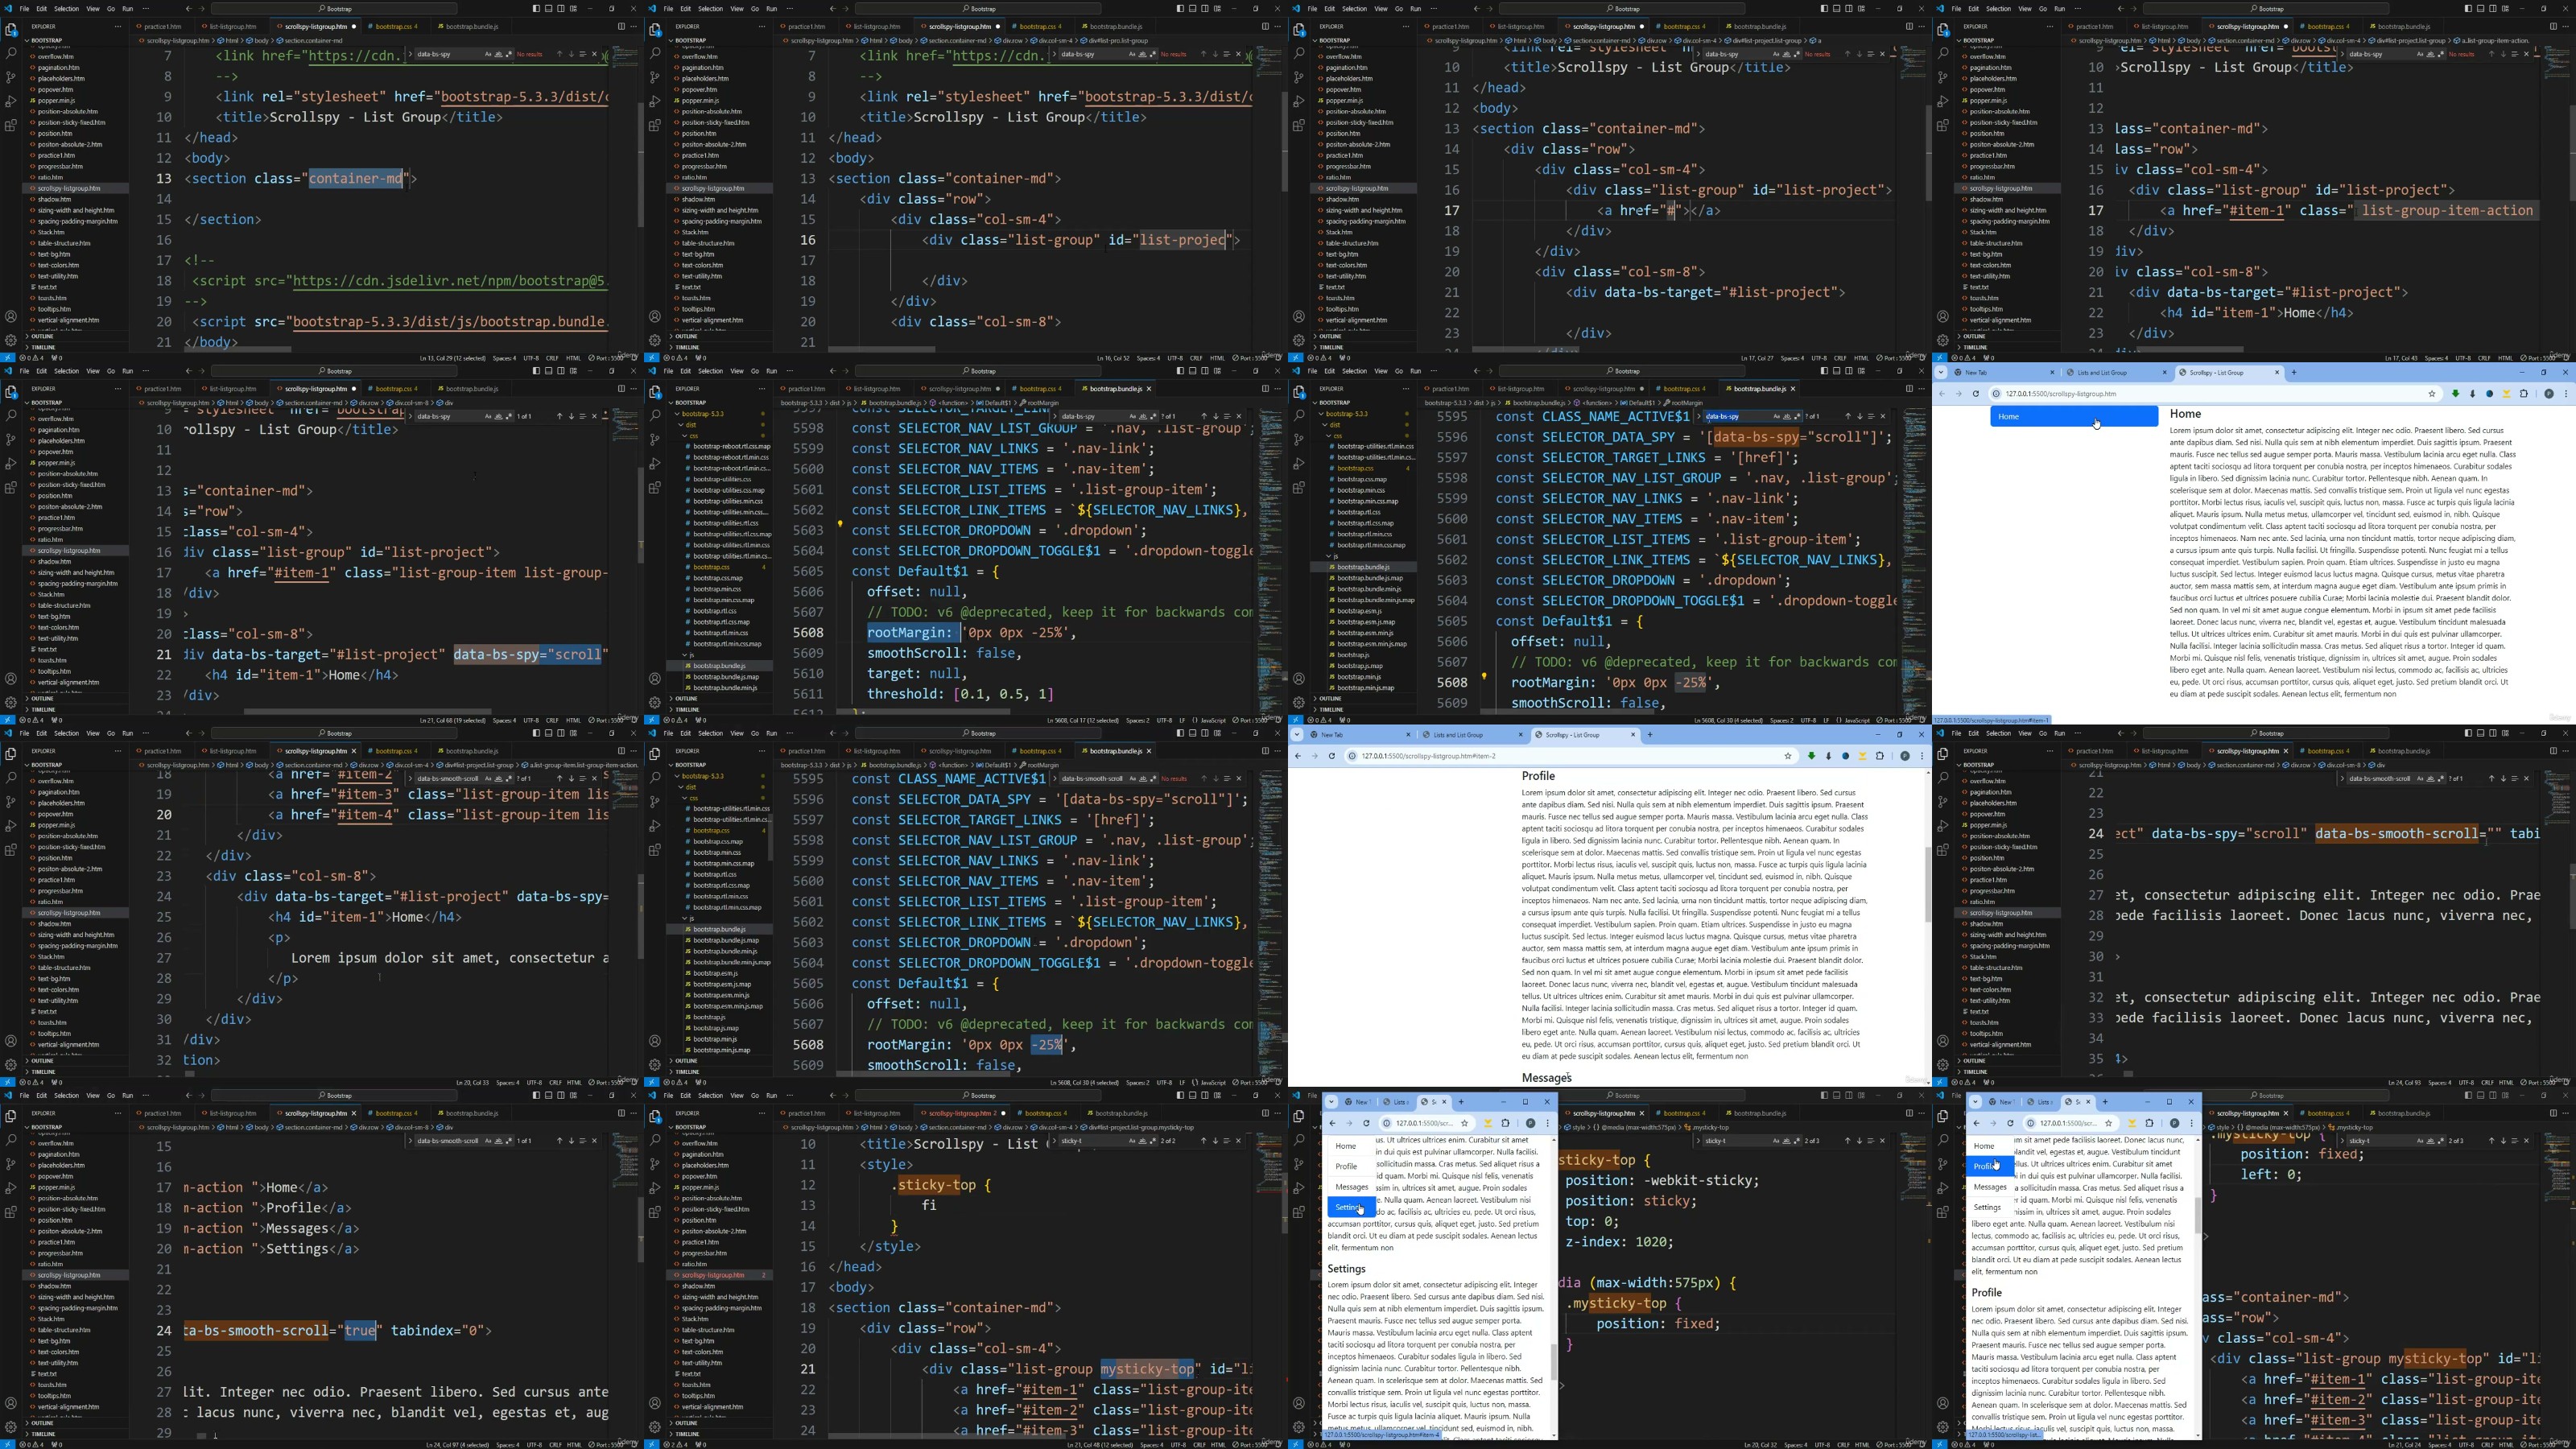2576x1449 pixels.
Task: Open Selection menu where id="list-projec" is edited
Action: 710,8
